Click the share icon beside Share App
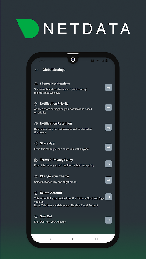The width and height of the screenshot is (146, 259). tap(36, 143)
